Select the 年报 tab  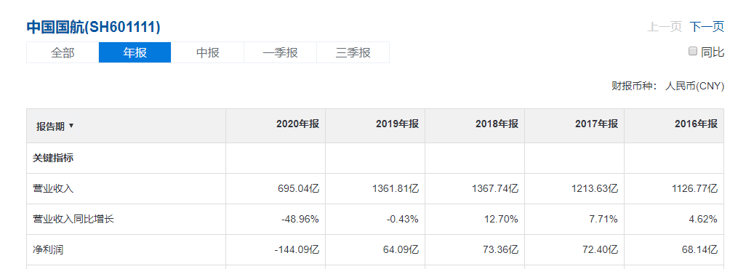click(x=135, y=52)
